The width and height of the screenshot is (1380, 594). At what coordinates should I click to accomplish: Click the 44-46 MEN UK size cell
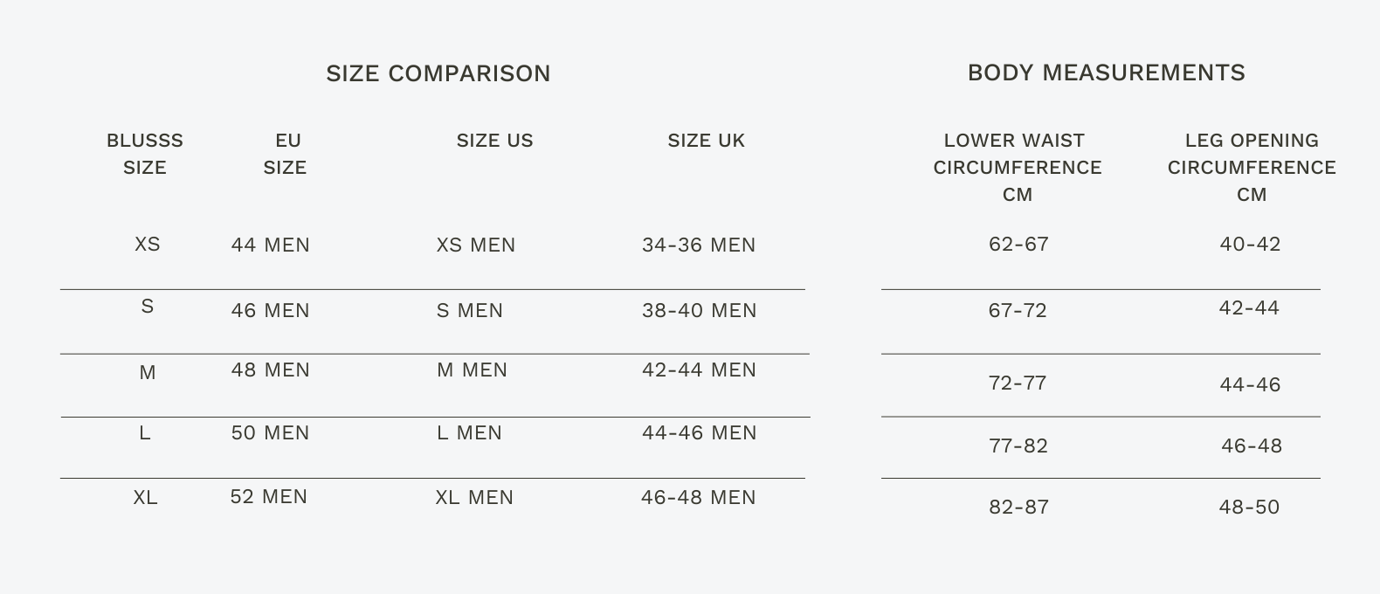(699, 432)
